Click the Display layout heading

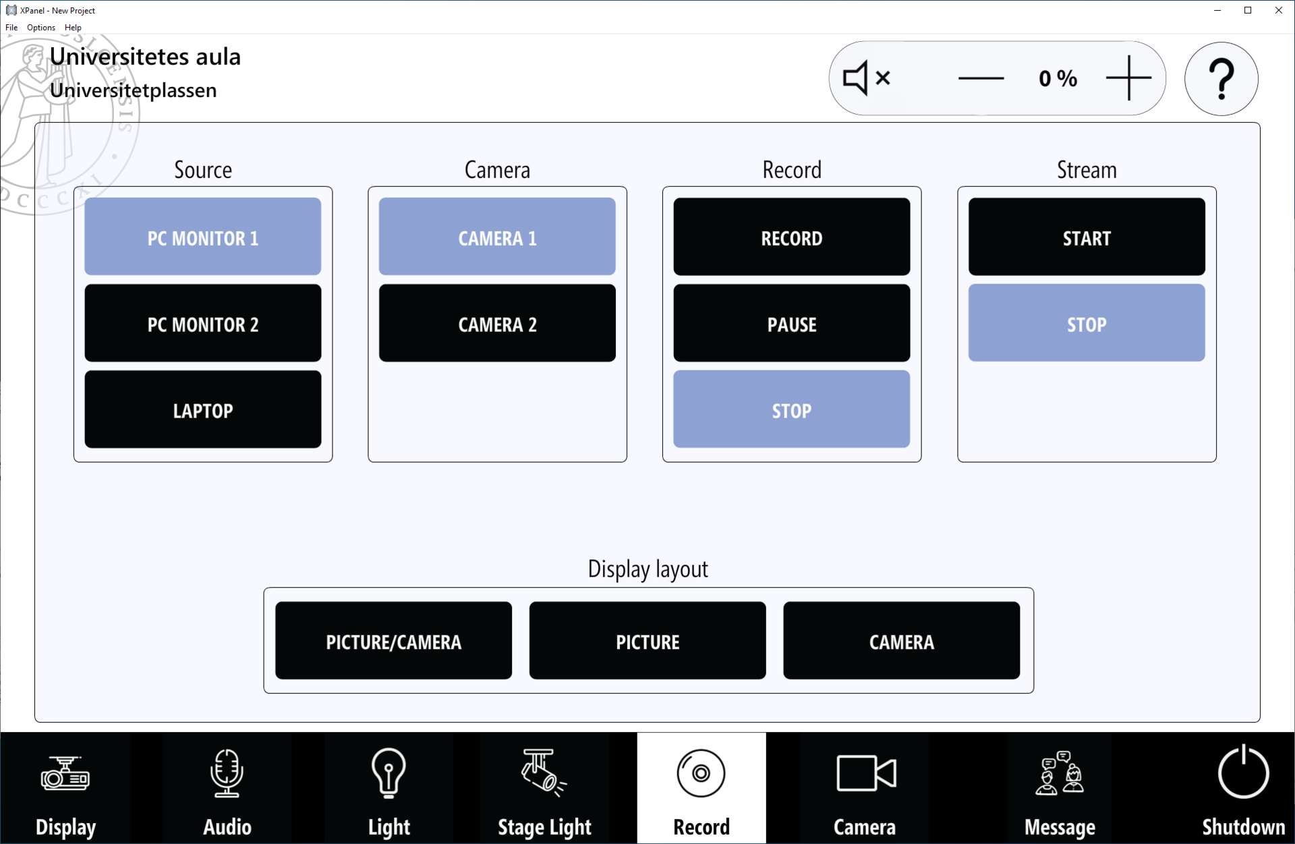coord(648,569)
